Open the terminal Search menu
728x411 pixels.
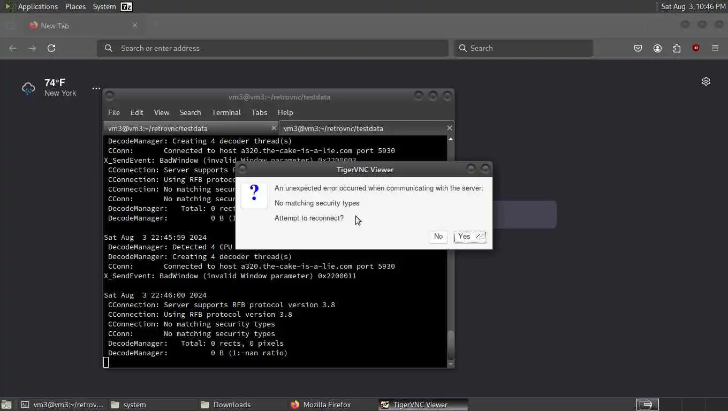point(190,112)
